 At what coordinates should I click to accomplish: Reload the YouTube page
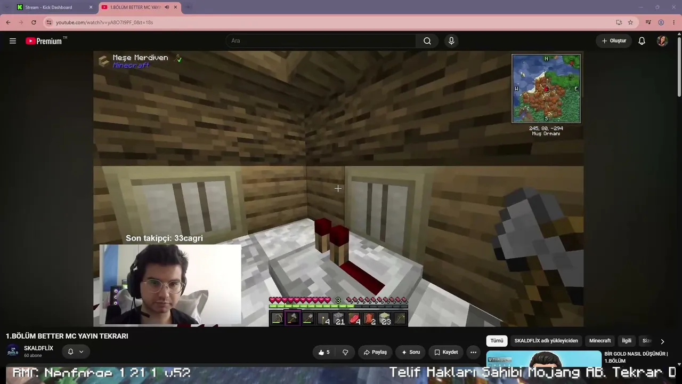(34, 22)
